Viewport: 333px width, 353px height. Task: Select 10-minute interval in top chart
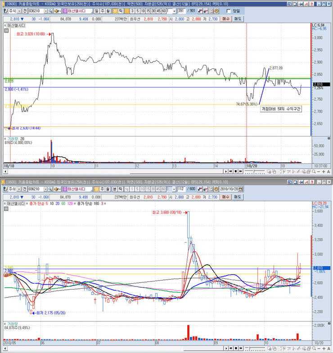tap(143, 11)
